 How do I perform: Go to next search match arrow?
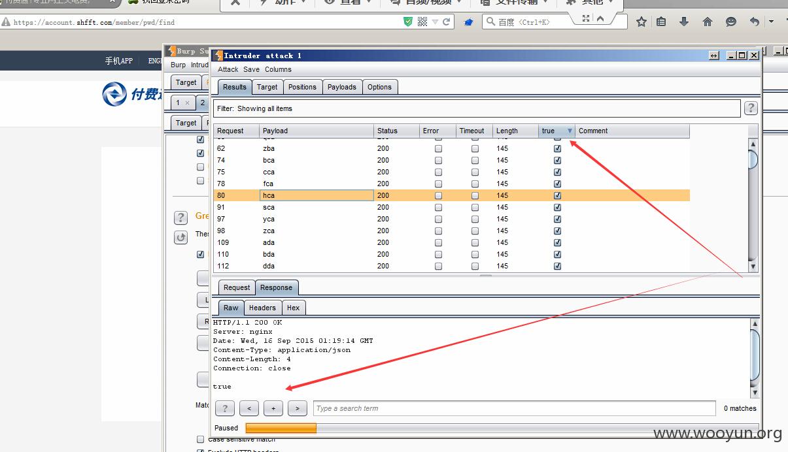298,408
